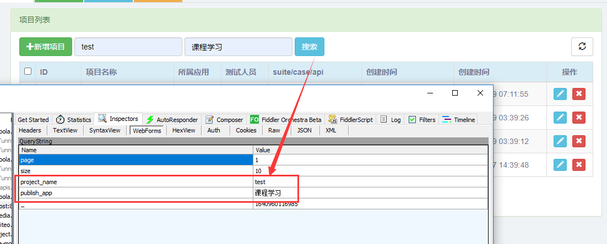
Task: Select the publish_app parameter row
Action: coord(253,193)
